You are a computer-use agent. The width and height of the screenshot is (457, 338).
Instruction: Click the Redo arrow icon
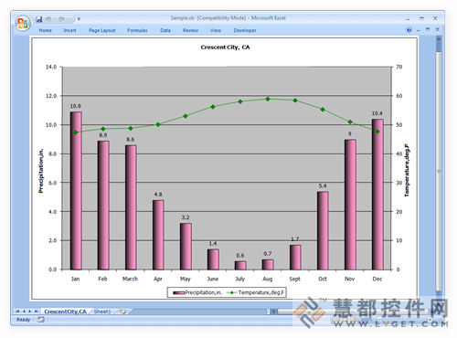tap(62, 19)
